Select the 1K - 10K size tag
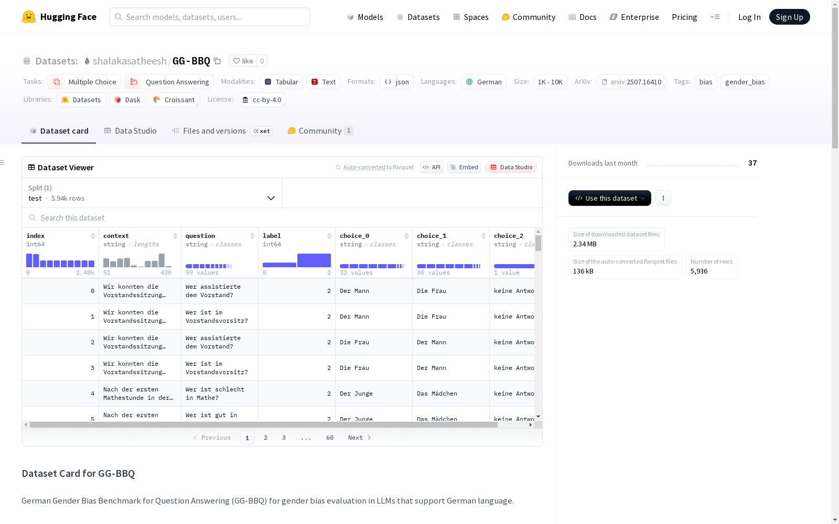 click(550, 82)
